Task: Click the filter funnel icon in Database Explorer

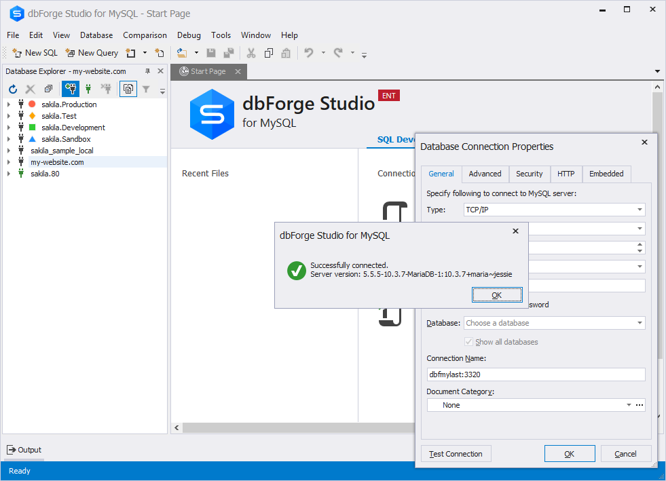Action: coord(146,89)
